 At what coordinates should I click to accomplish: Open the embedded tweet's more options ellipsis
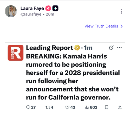[119, 48]
